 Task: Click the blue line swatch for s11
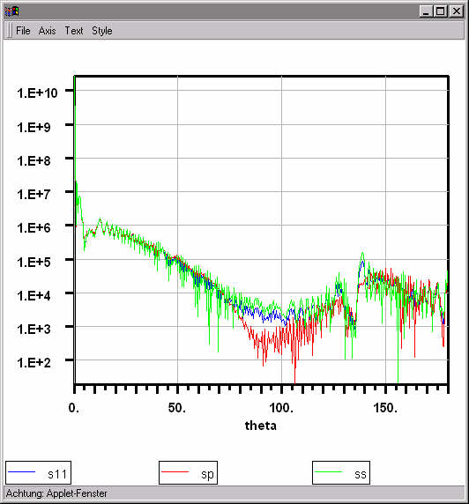click(21, 471)
